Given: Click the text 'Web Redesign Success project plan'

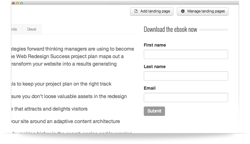Looking at the screenshot, I should pos(57,57).
